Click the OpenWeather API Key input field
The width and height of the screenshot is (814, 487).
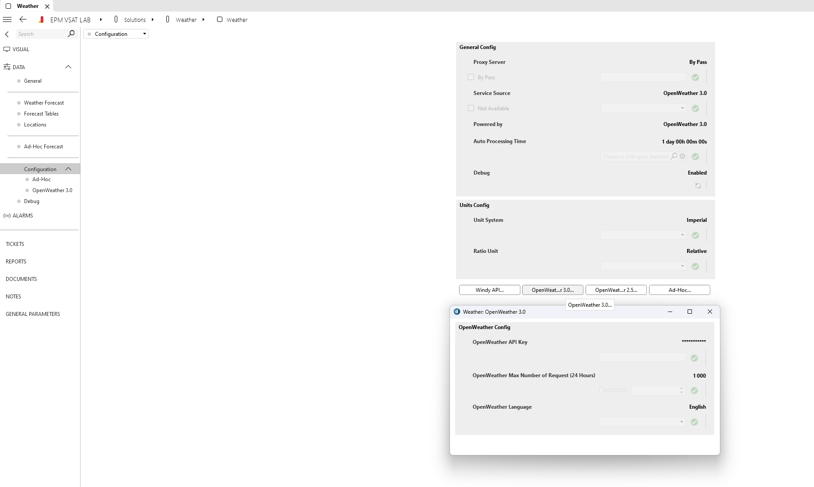(642, 357)
